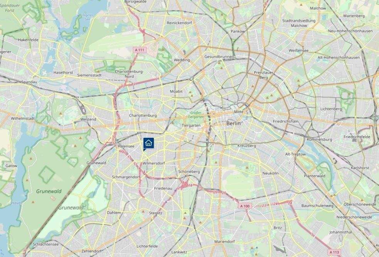The width and height of the screenshot is (379, 257).
Task: Select the Charlottenburg district label
Action: [x=143, y=115]
